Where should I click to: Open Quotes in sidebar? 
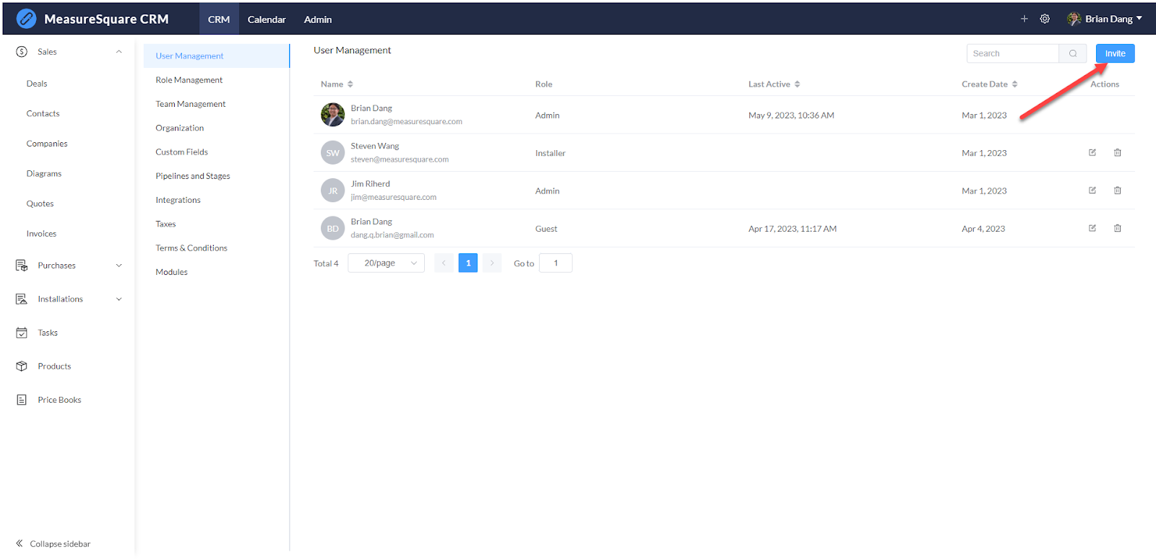point(40,204)
